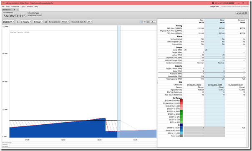
Task: Open the Past offer date 01/10/2013 link
Action: pos(194,85)
